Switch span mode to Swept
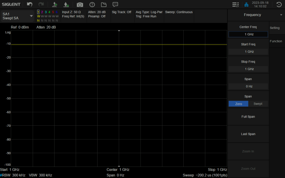This screenshot has height=178, width=285. click(258, 104)
